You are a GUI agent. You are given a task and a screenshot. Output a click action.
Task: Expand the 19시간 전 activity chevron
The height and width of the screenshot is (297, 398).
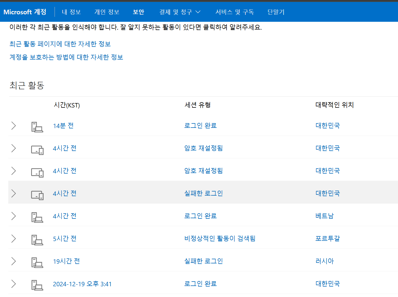14,261
